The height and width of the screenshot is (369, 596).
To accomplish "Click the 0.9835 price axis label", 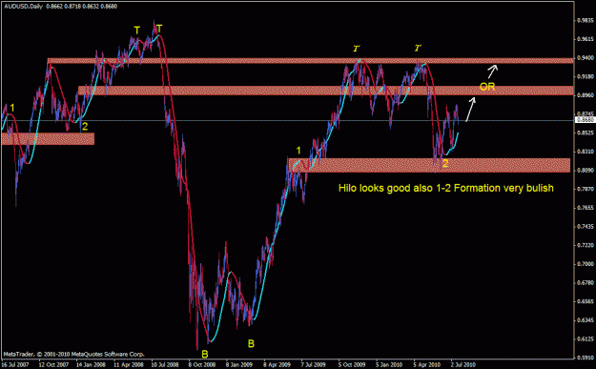I will tap(586, 21).
